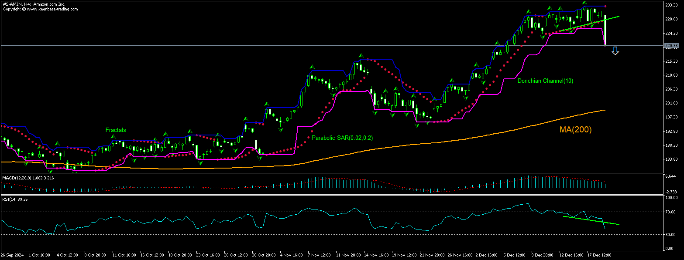This screenshot has height=260, width=684.
Task: Click the white down arrow marker
Action: click(x=615, y=51)
